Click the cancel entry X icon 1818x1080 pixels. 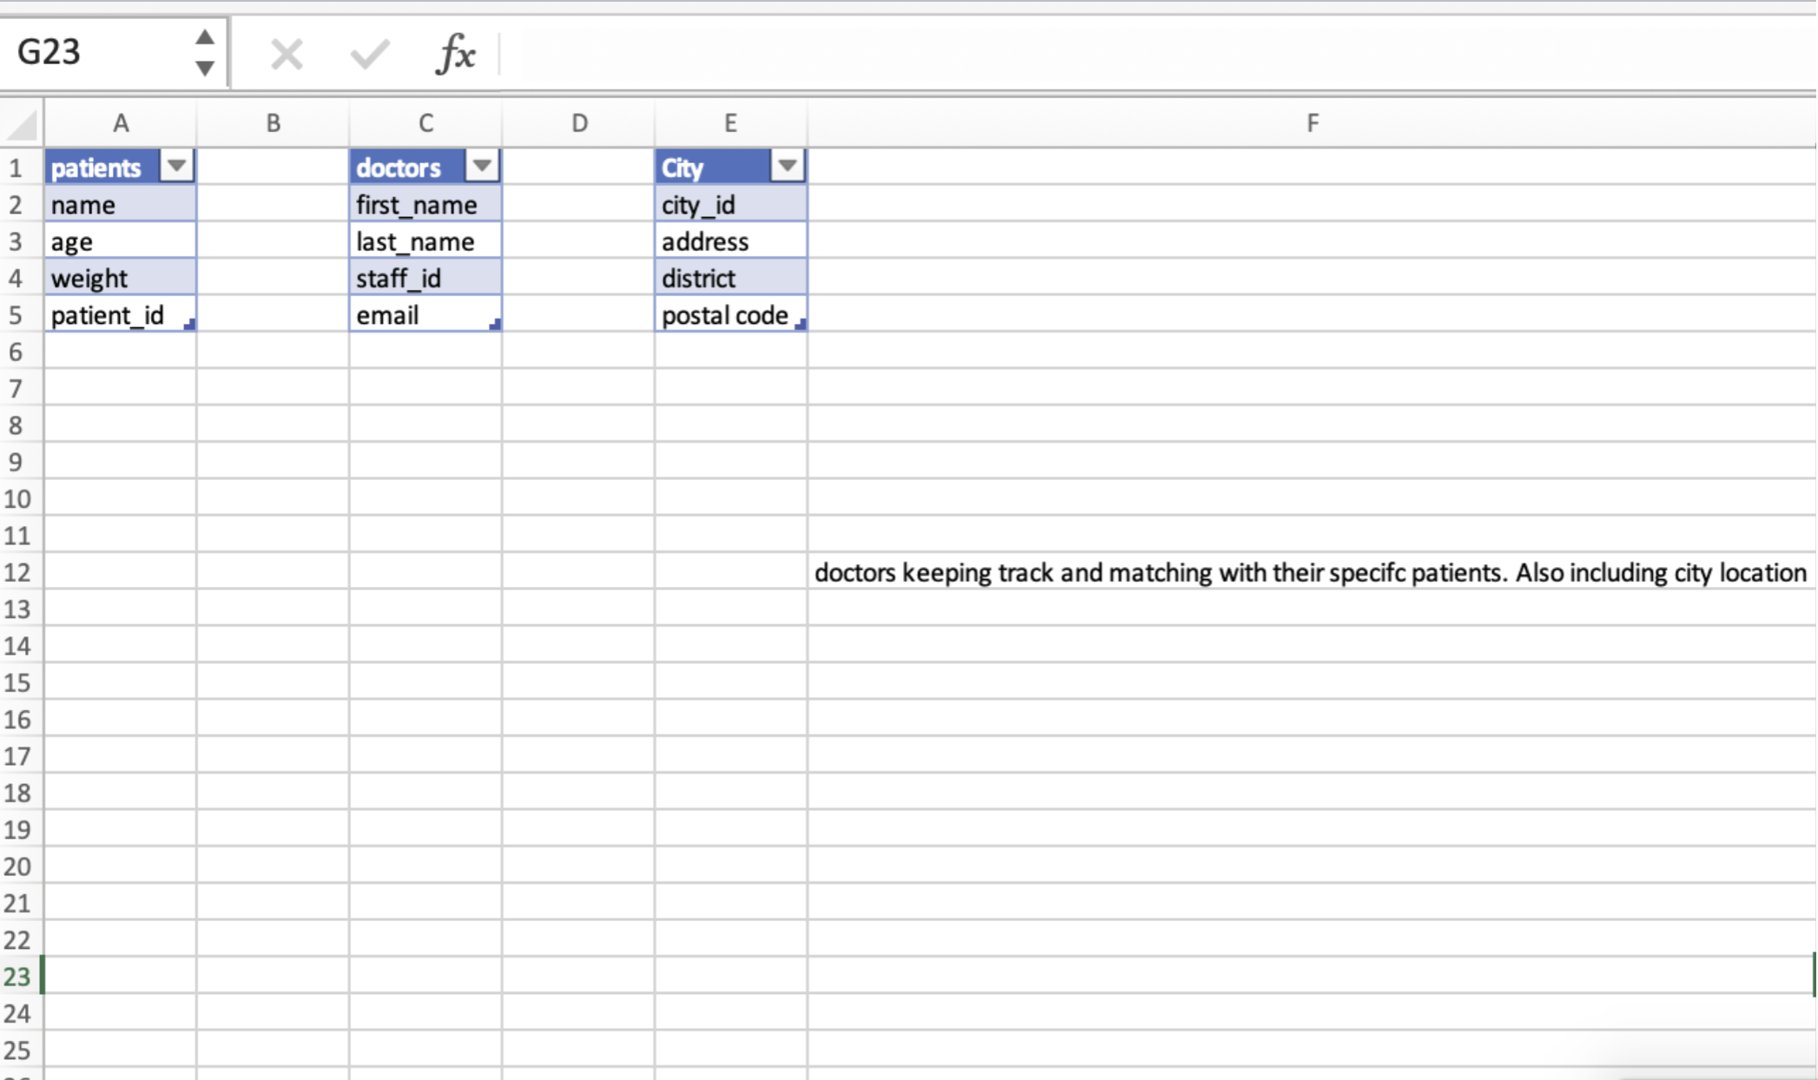click(x=286, y=55)
